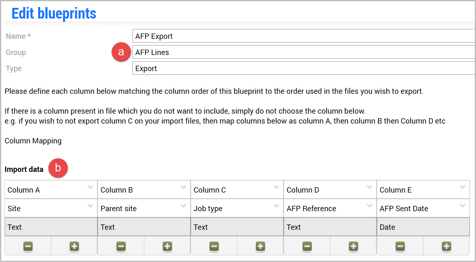Open the Column C position dropdown
This screenshot has width=476, height=262.
tap(237, 190)
